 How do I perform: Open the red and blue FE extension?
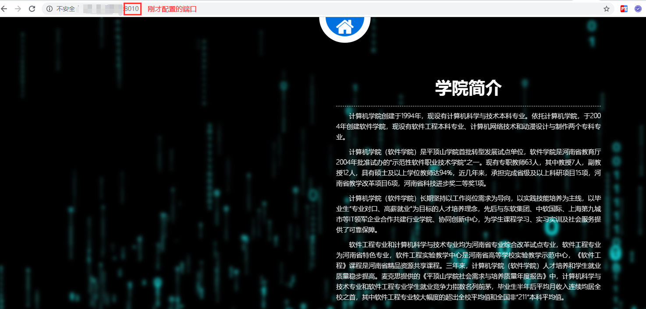pyautogui.click(x=624, y=8)
